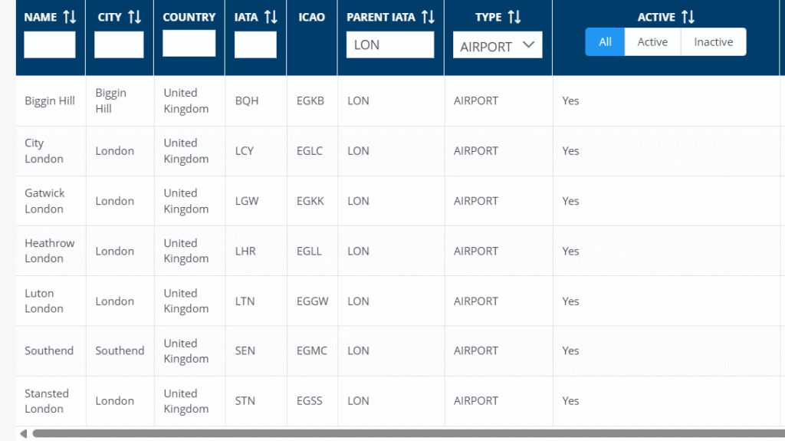The image size is (785, 441).
Task: Click the Name filter text box
Action: 50,44
